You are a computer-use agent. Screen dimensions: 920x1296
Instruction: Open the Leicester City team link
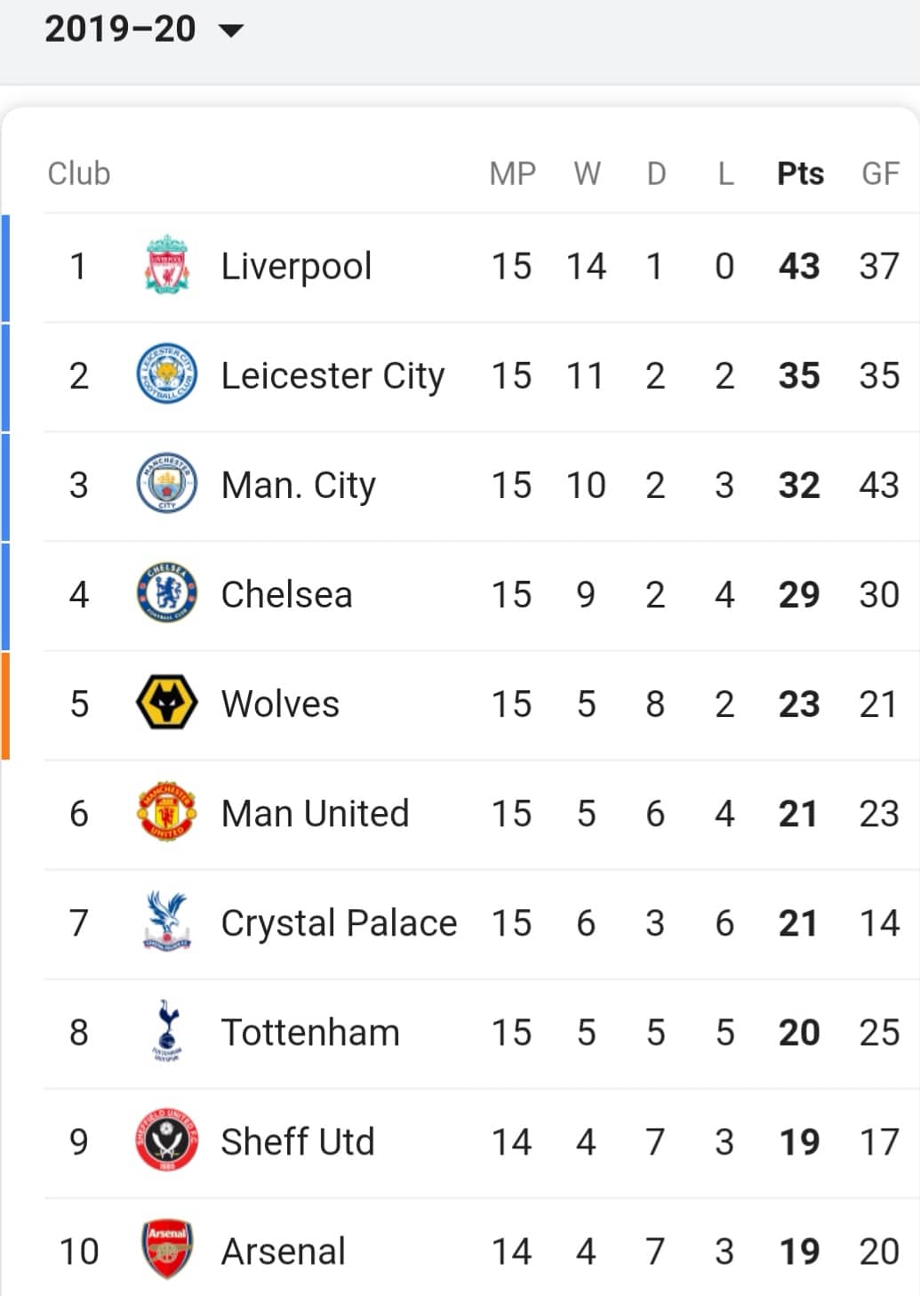332,376
